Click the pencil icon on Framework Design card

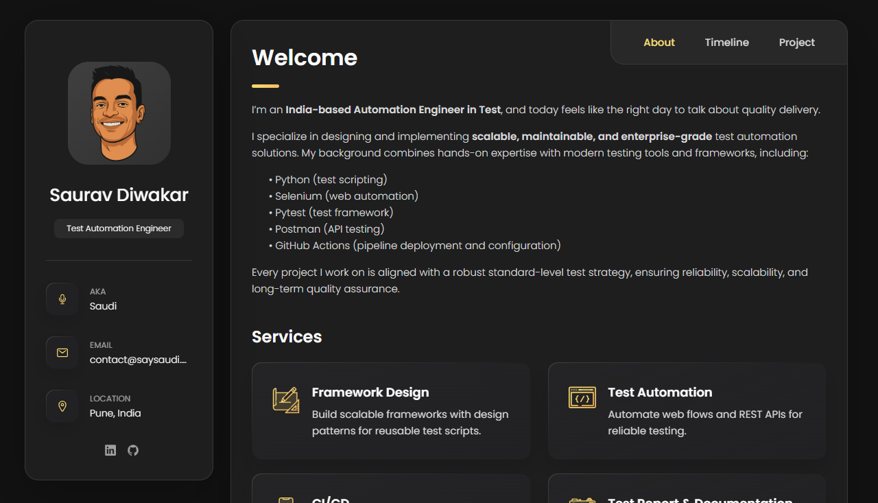287,398
